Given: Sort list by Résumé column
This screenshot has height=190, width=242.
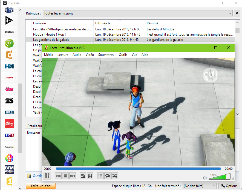Looking at the screenshot, I should click(190, 23).
